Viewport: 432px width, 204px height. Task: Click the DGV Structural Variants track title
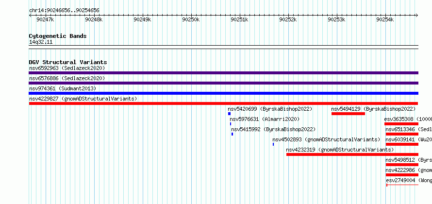pos(68,62)
